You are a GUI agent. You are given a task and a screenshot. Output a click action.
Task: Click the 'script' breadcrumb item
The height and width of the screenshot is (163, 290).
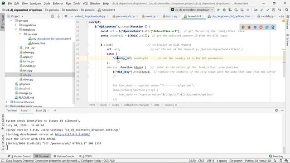tap(116, 105)
